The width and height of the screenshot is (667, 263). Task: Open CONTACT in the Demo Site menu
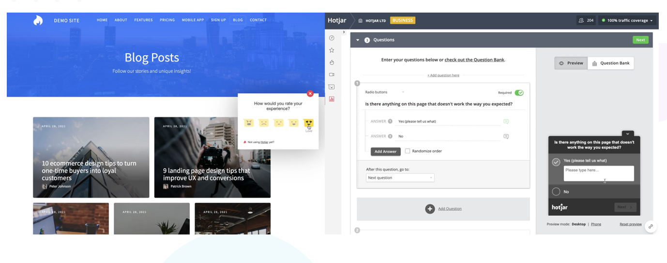[258, 20]
